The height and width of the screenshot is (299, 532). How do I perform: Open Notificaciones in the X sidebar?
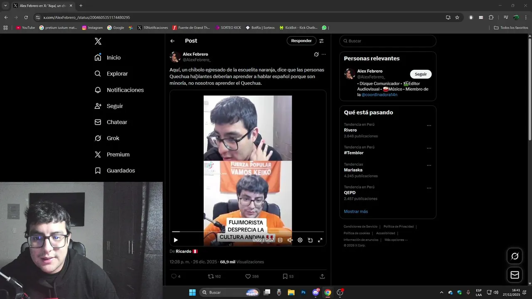click(x=119, y=90)
